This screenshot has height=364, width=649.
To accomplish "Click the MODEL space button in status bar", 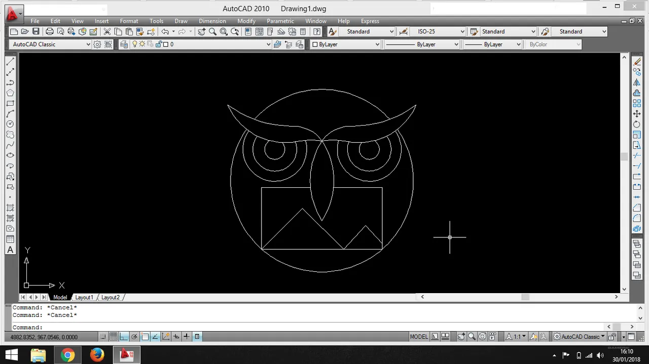I will pos(419,336).
